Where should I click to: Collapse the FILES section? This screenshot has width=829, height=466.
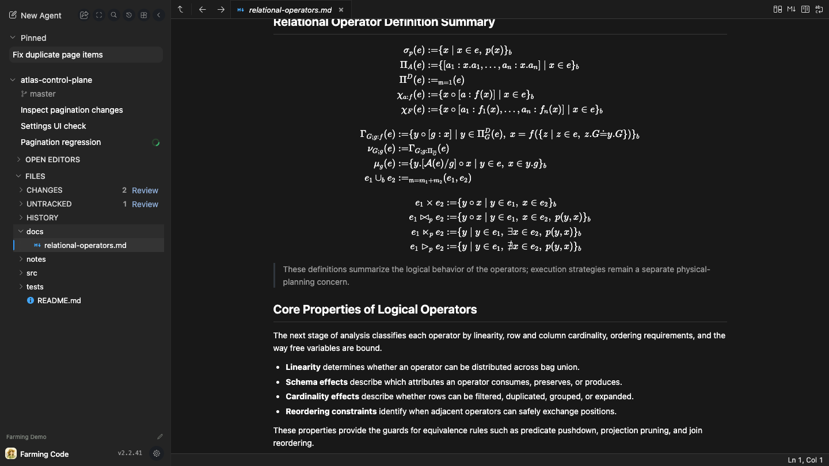coord(35,176)
